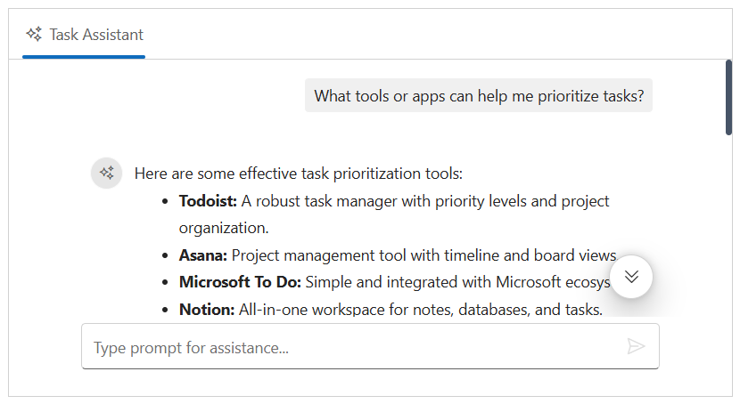Click the word "organization." in the Todoist item
The image size is (740, 404).
coord(224,228)
